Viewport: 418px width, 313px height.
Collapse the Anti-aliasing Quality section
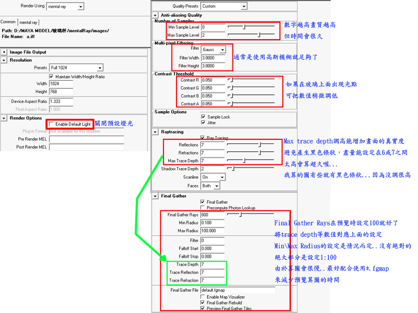pyautogui.click(x=155, y=16)
